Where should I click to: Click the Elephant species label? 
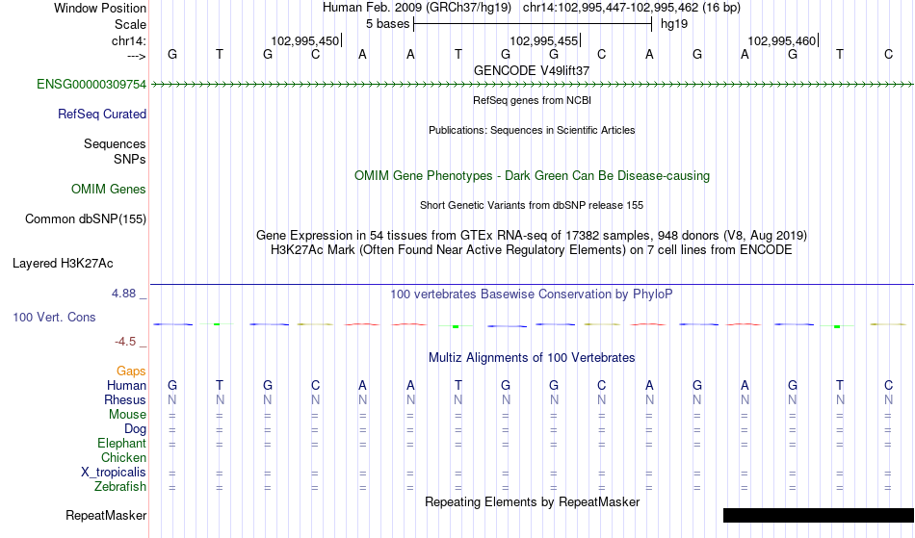point(121,444)
